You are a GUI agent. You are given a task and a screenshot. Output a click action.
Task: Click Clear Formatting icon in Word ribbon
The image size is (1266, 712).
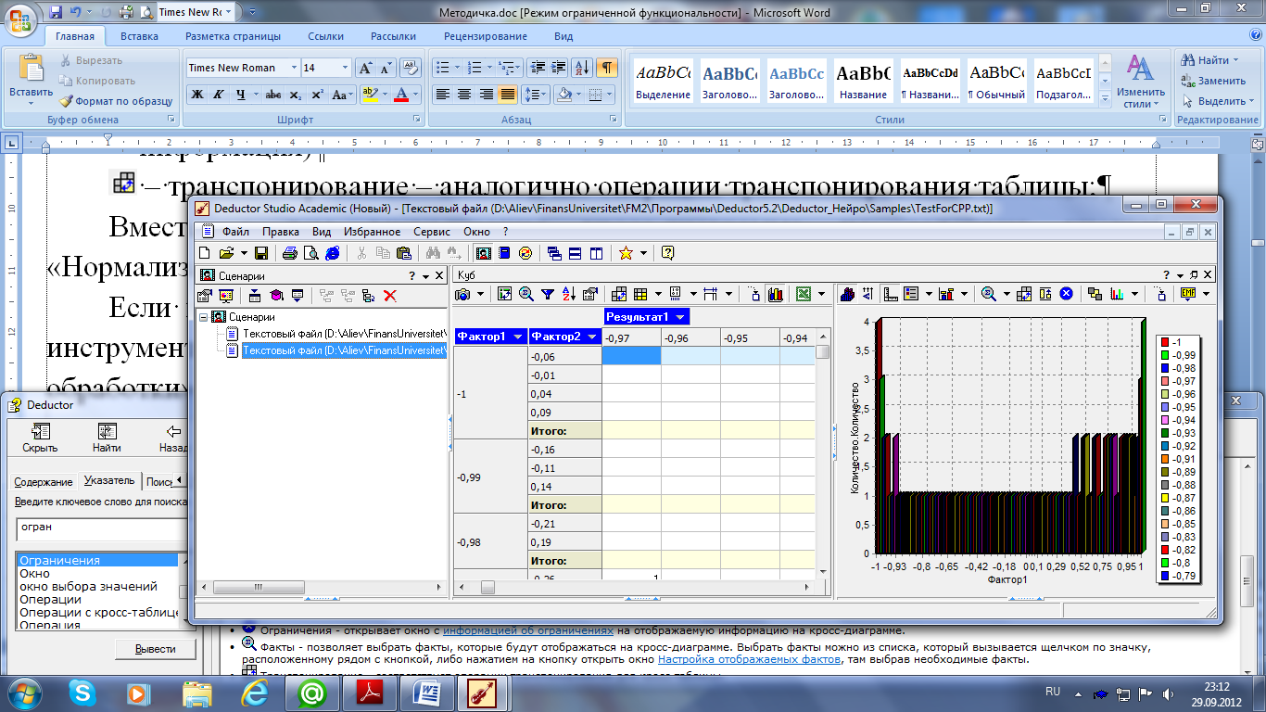point(410,68)
